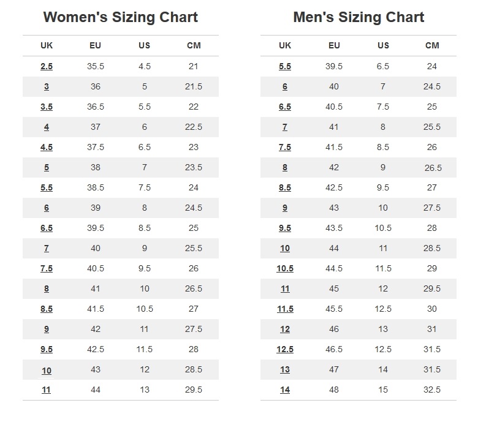This screenshot has width=478, height=422.
Task: Click the Women's Sizing Chart heading
Action: [121, 17]
